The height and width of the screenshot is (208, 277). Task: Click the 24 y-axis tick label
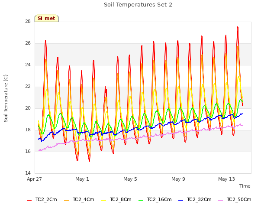28,65
